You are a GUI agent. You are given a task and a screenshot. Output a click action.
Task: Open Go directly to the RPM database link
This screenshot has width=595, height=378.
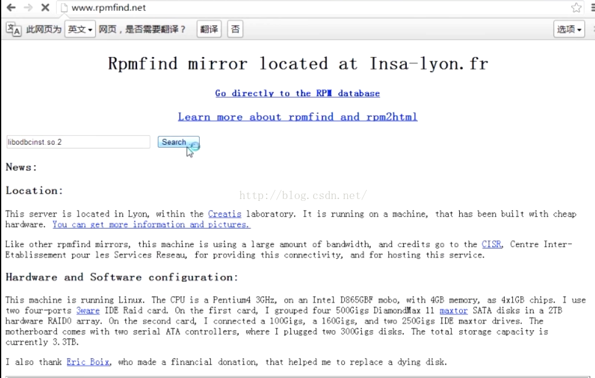pyautogui.click(x=297, y=93)
